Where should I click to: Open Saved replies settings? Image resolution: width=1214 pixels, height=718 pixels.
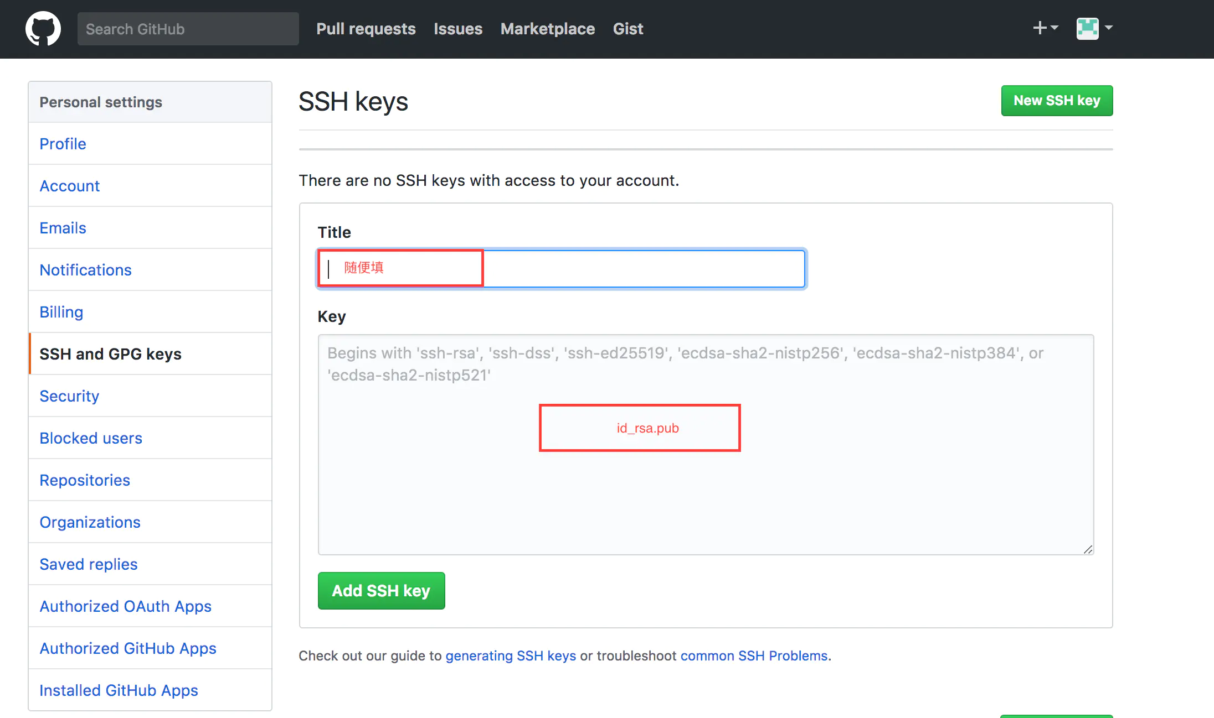click(x=150, y=564)
